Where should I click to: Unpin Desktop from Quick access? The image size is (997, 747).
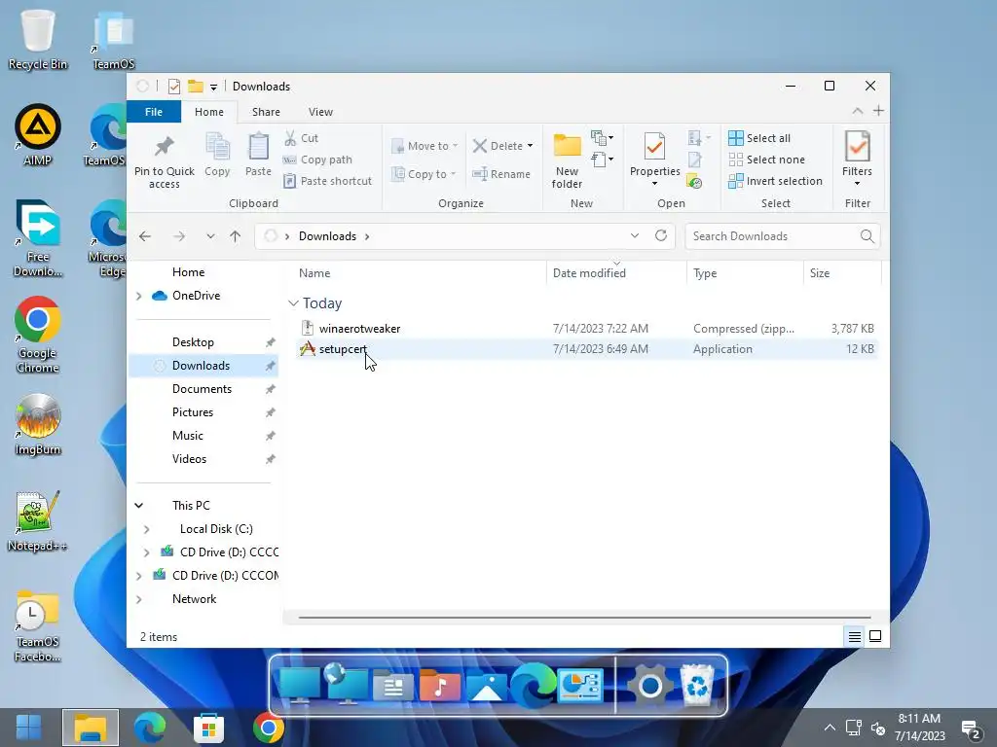pos(271,342)
